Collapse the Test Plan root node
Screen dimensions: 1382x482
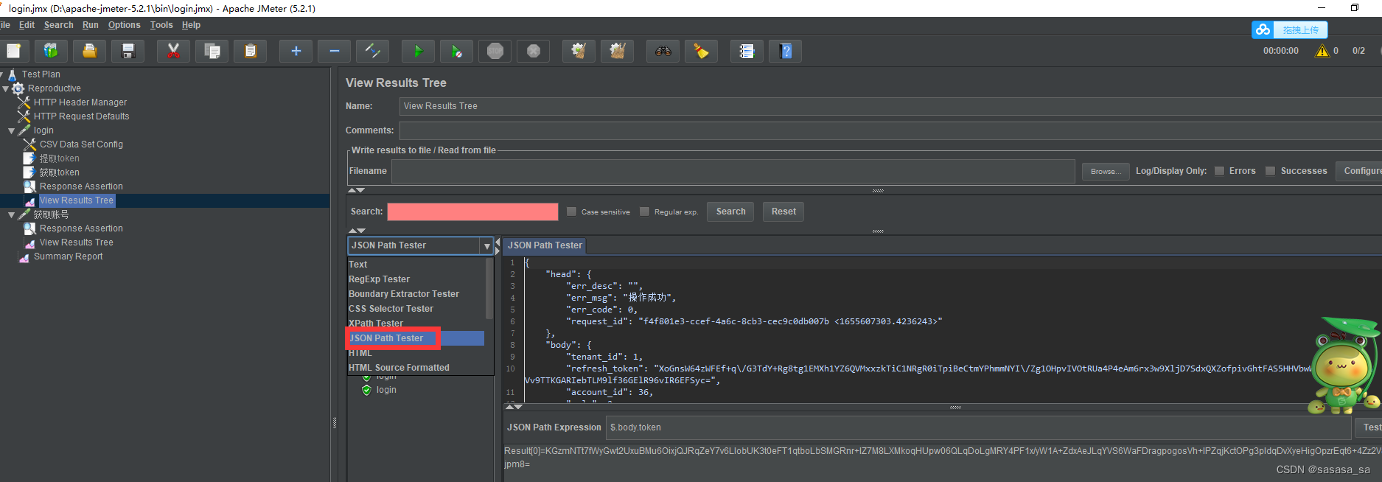point(2,74)
